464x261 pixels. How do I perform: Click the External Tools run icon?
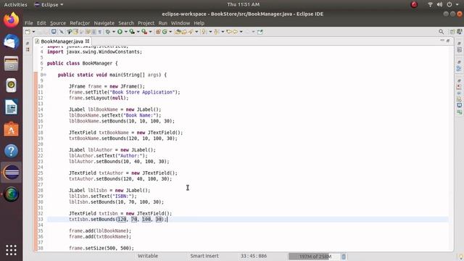pos(144,32)
